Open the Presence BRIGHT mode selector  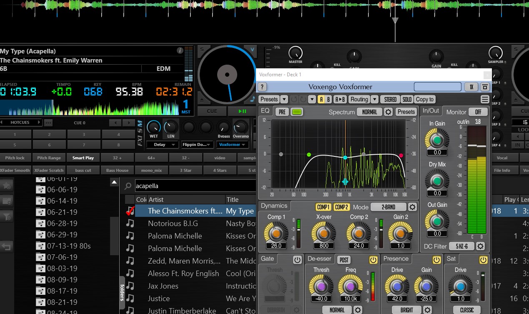tap(407, 310)
